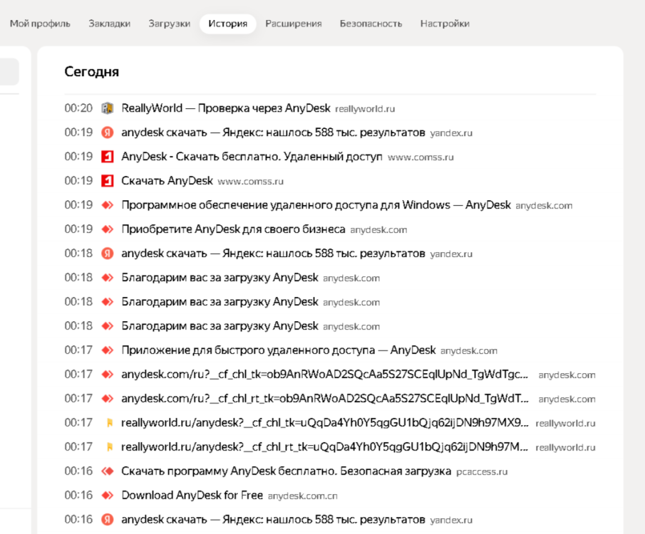Open the reallyworld.ru/anydesk?__cf_chl_tk history link
The height and width of the screenshot is (534, 645).
point(325,423)
